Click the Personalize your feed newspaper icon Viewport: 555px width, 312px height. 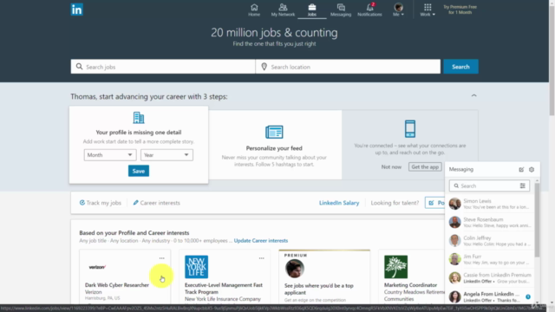coord(274,132)
